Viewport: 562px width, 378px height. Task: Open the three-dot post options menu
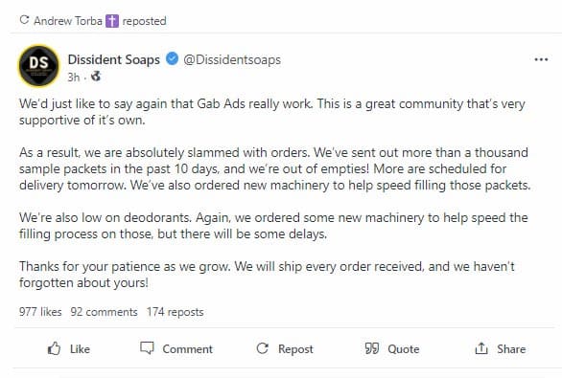[541, 59]
